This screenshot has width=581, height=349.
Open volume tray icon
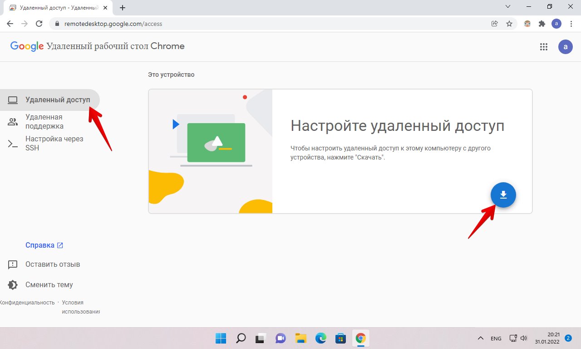click(x=524, y=338)
